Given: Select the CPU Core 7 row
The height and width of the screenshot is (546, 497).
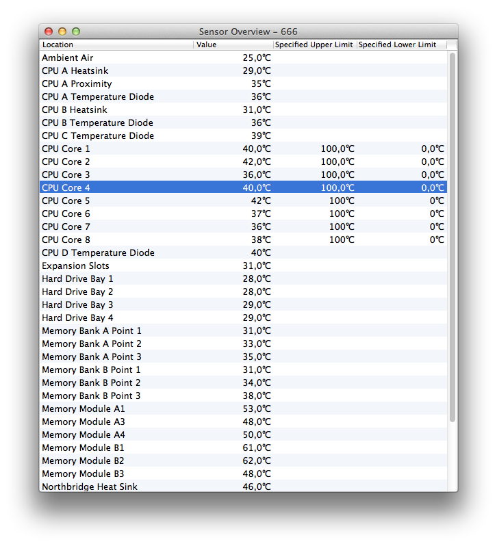Looking at the screenshot, I should (x=243, y=226).
